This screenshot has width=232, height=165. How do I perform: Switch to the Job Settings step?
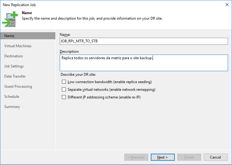[x=14, y=66]
